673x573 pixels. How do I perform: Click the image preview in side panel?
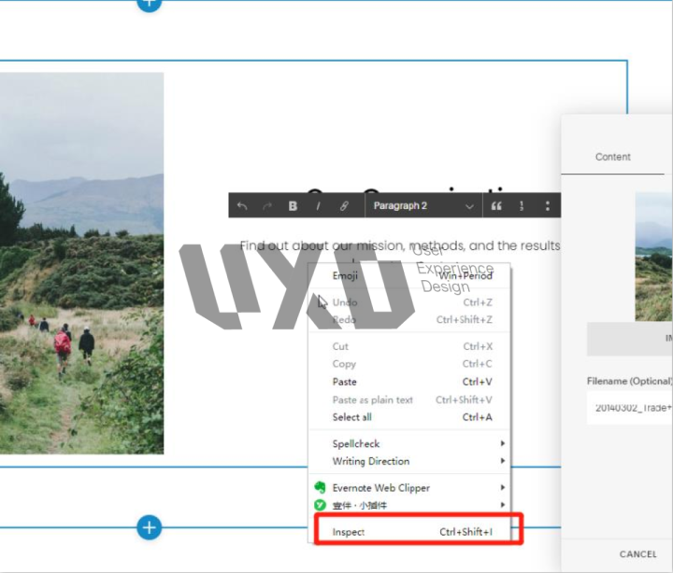(x=653, y=257)
